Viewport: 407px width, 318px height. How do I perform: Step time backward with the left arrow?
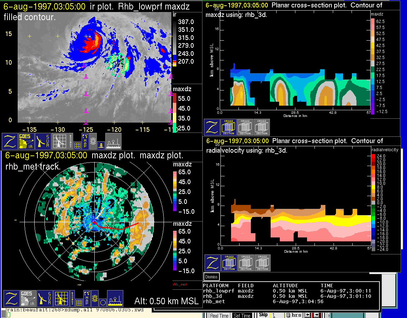307,315
